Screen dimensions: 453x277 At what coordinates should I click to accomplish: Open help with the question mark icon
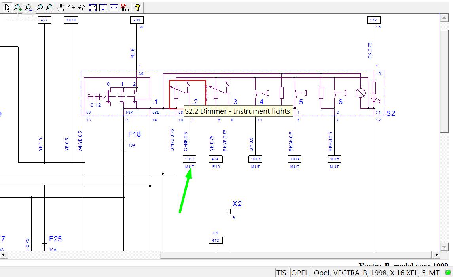coord(138,8)
